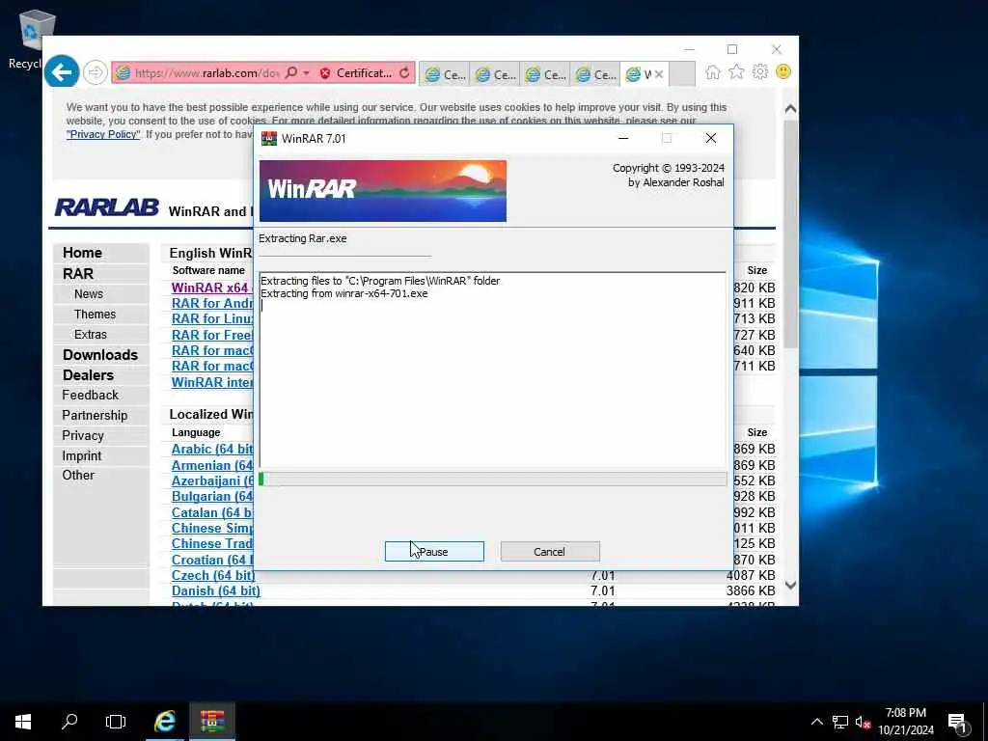Click the WinRAR x64 download link
The width and height of the screenshot is (988, 741).
[211, 288]
